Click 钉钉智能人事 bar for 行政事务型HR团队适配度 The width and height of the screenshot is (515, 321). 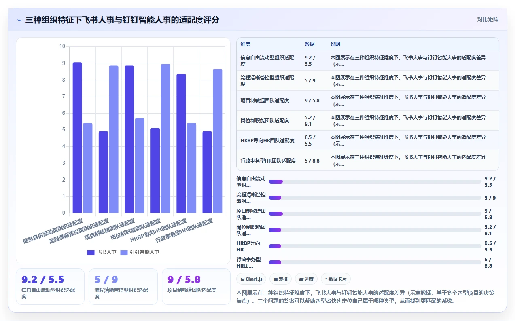(x=217, y=141)
